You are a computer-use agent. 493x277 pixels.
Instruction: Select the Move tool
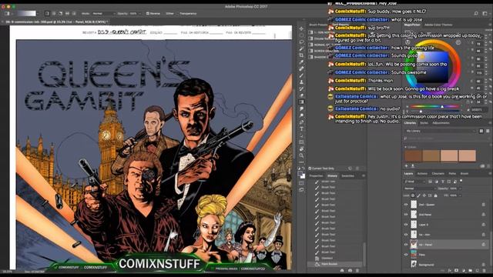[x=301, y=28]
